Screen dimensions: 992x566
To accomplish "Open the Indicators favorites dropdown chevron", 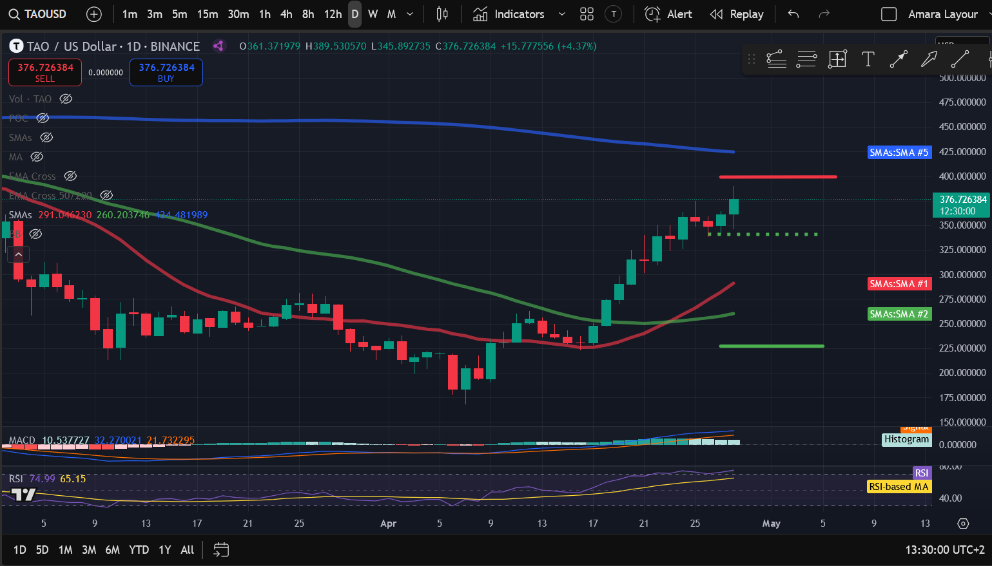I will [561, 14].
